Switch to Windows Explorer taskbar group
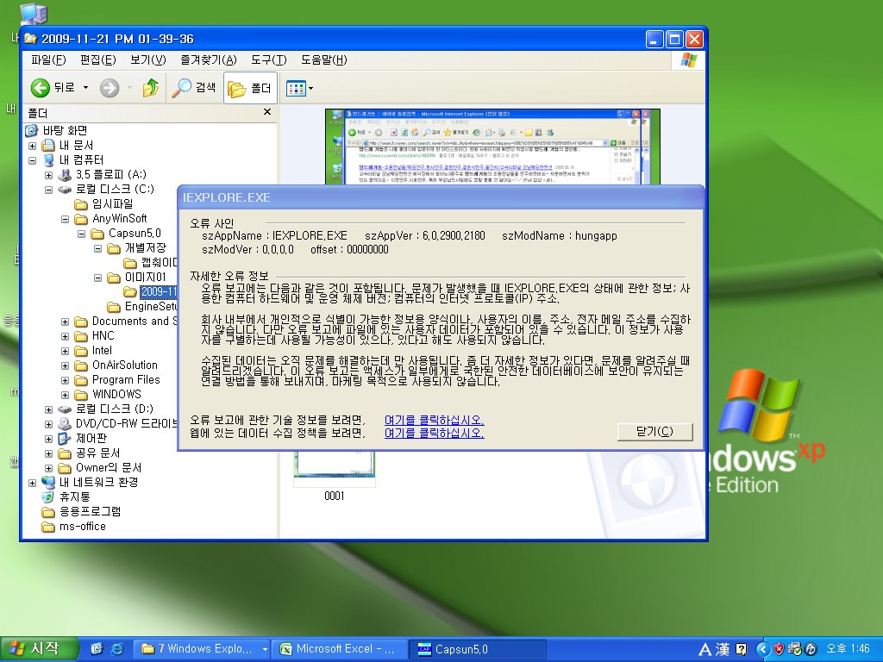This screenshot has height=662, width=883. point(202,648)
